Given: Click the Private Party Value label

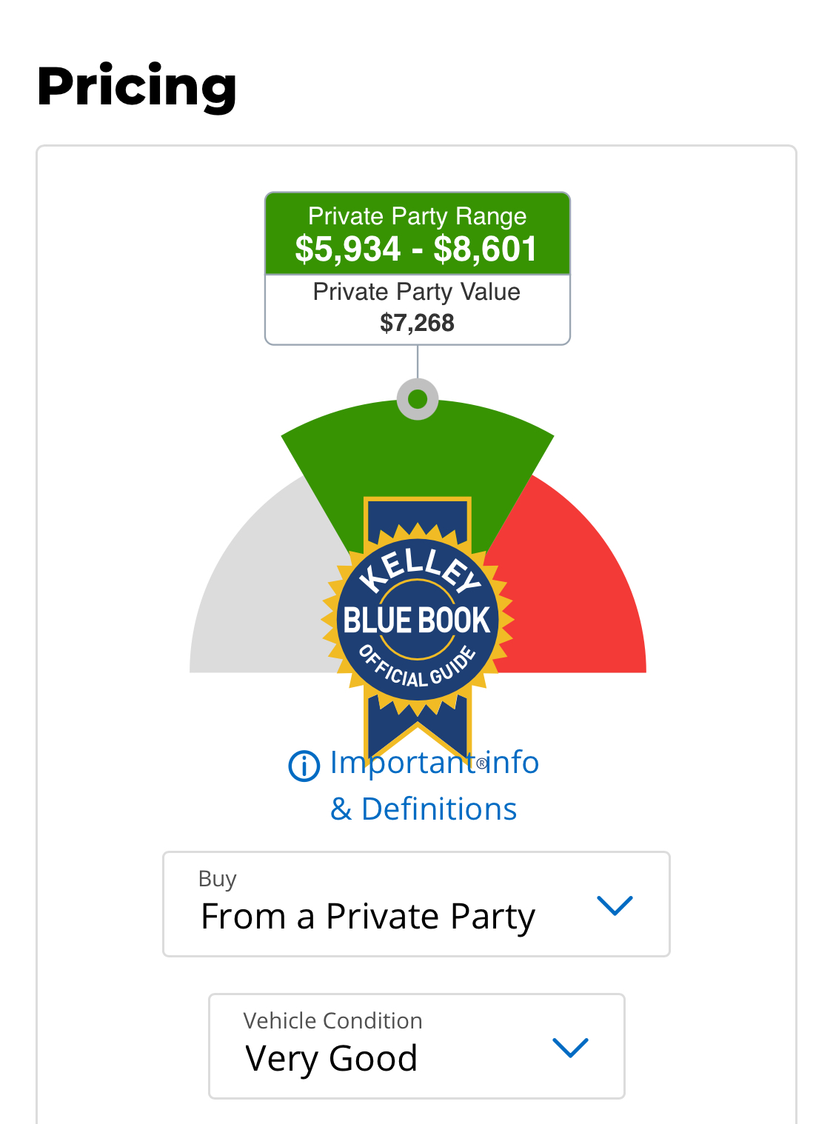Looking at the screenshot, I should click(416, 292).
